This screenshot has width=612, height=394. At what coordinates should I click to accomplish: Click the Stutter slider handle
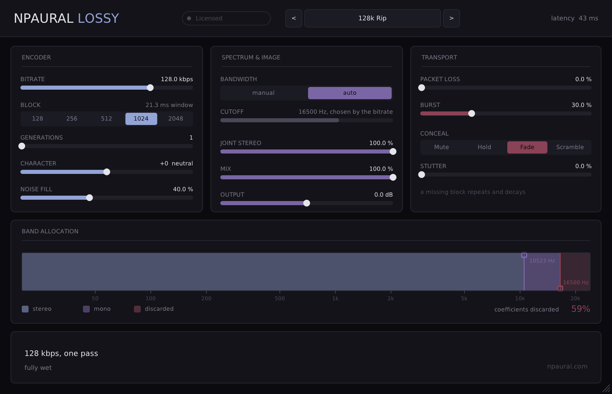pyautogui.click(x=422, y=175)
